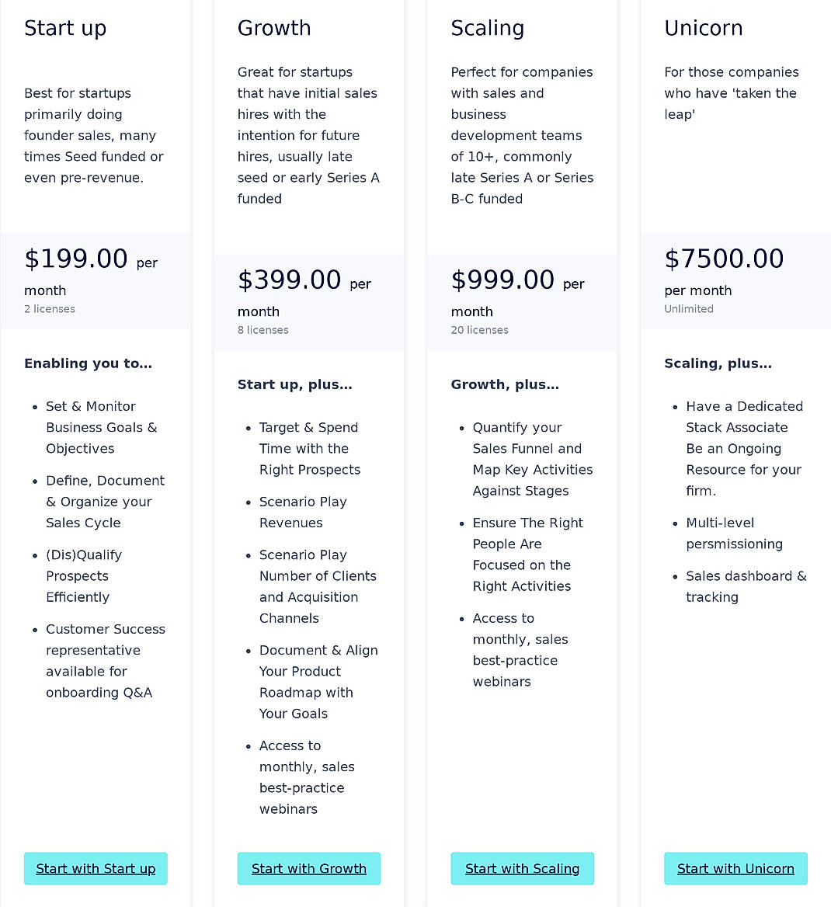Select the Scaling plan heading
Screen dimensions: 831x907
point(488,28)
